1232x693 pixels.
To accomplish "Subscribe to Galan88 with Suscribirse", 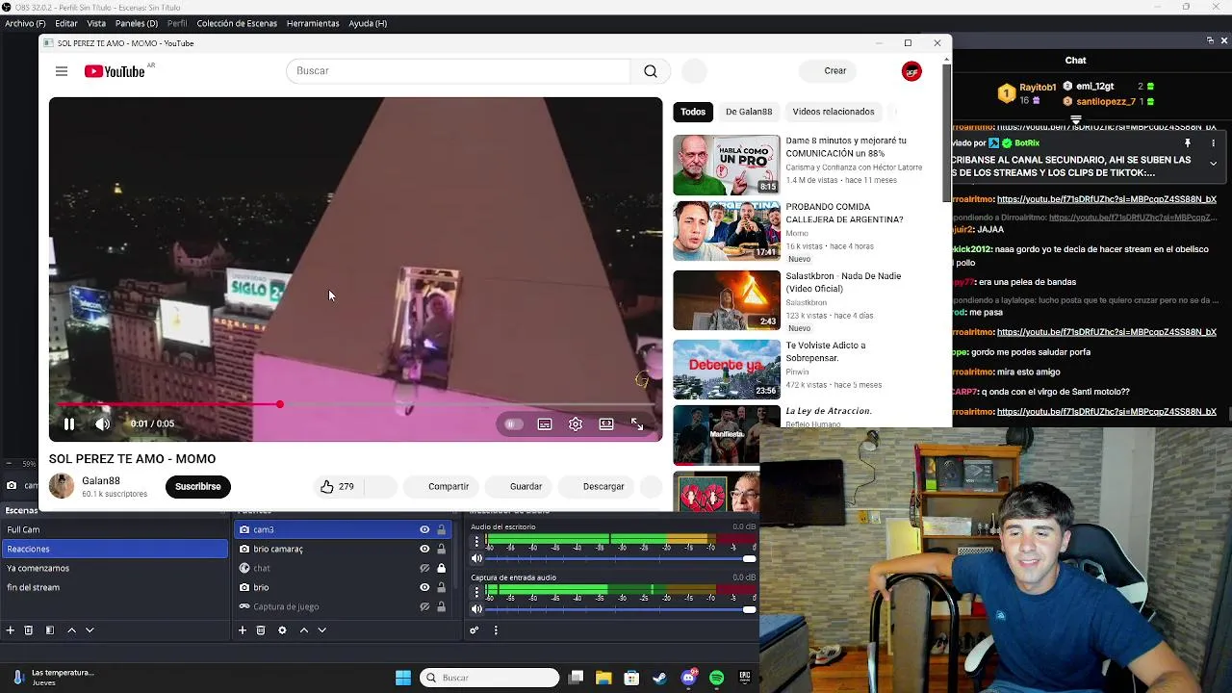I will (x=198, y=487).
